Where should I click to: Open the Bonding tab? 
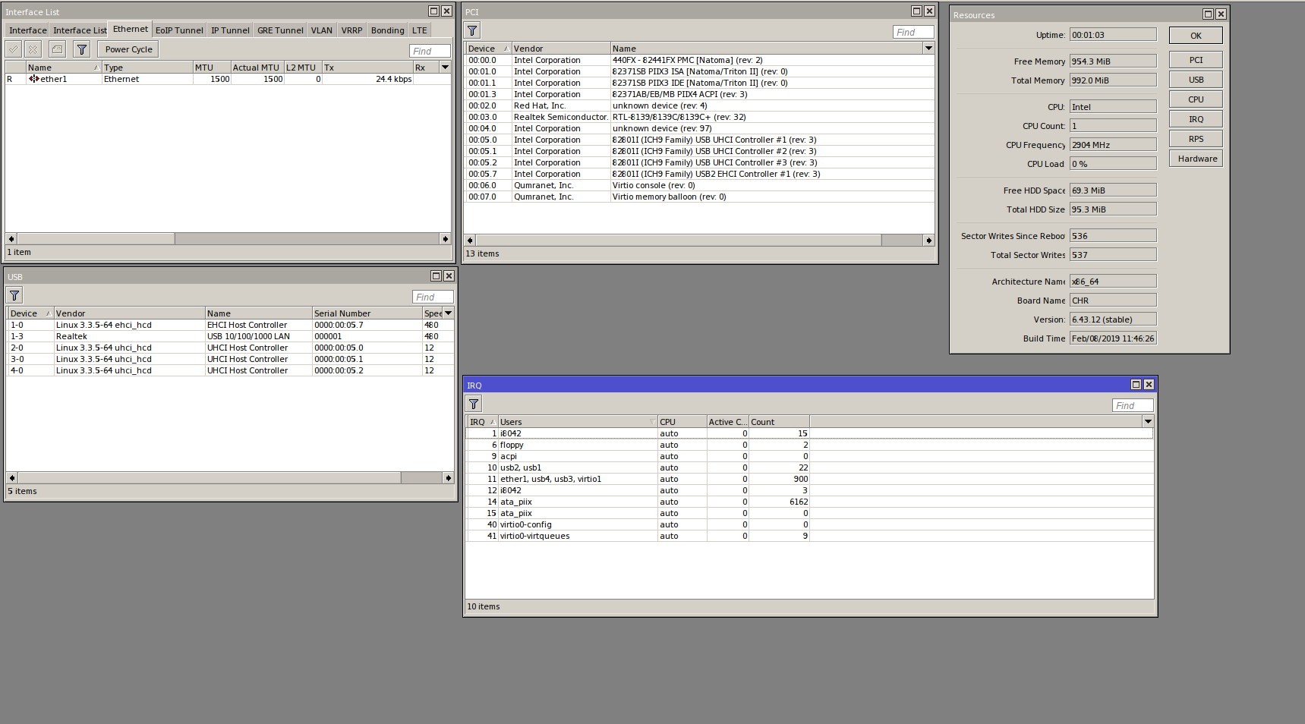(x=387, y=30)
